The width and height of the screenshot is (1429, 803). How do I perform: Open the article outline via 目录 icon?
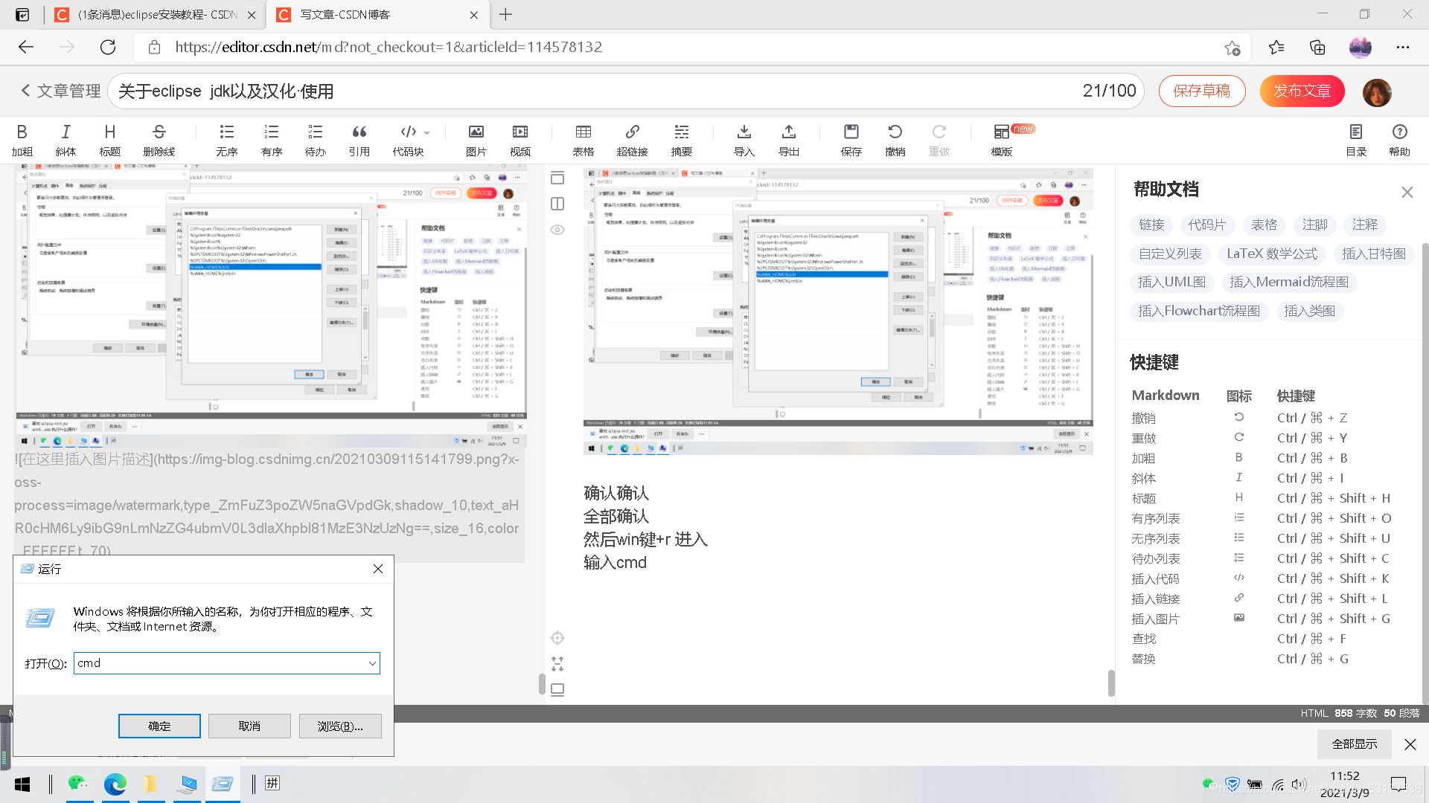pyautogui.click(x=1355, y=140)
